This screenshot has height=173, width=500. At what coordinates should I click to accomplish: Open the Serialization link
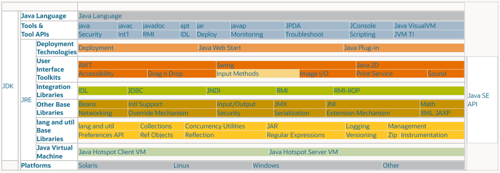pyautogui.click(x=292, y=113)
